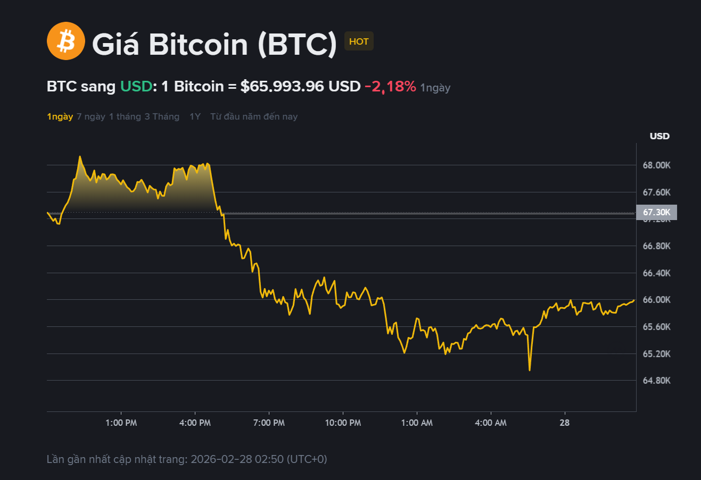Select the 3 Tháng time range
The width and height of the screenshot is (701, 480).
click(162, 116)
